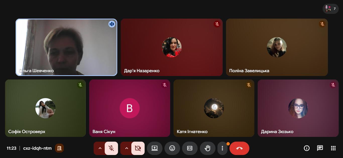Open the present screen option
The image size is (343, 158).
tap(155, 148)
